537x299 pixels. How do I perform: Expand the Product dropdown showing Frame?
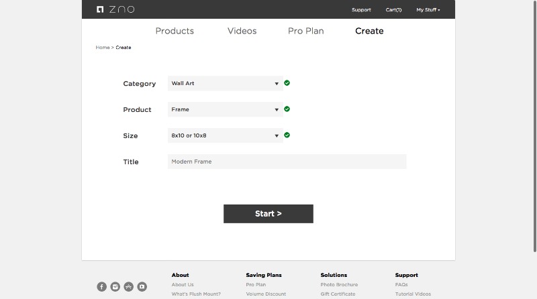[x=226, y=109]
